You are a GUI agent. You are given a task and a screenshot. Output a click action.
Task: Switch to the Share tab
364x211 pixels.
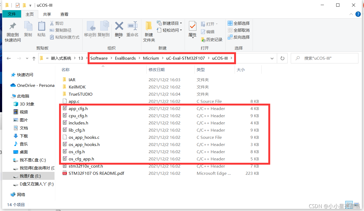click(x=47, y=14)
